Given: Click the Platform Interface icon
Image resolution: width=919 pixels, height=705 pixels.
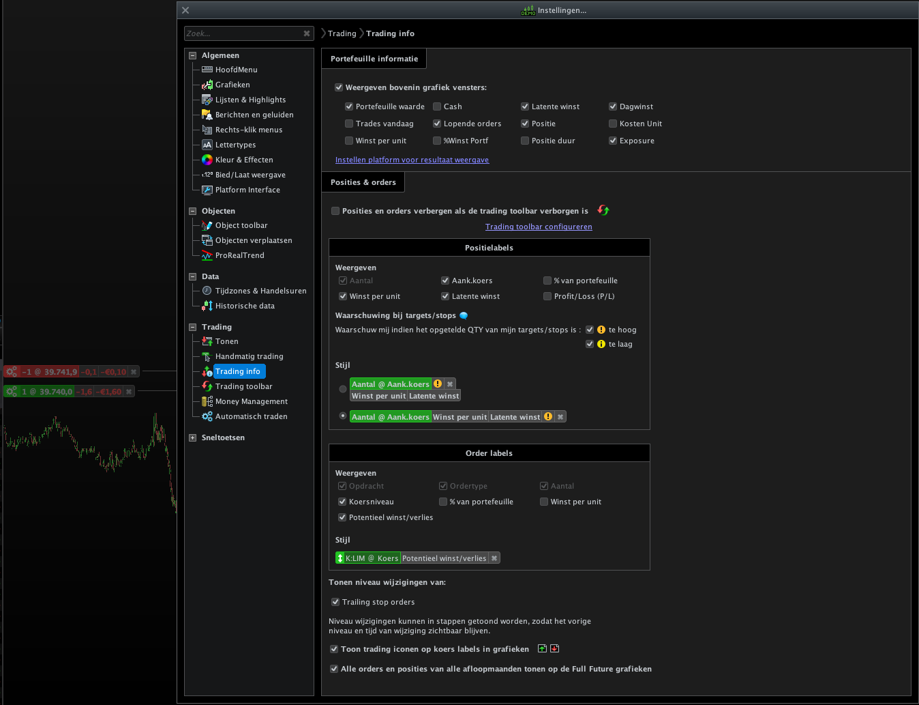Looking at the screenshot, I should (x=207, y=190).
